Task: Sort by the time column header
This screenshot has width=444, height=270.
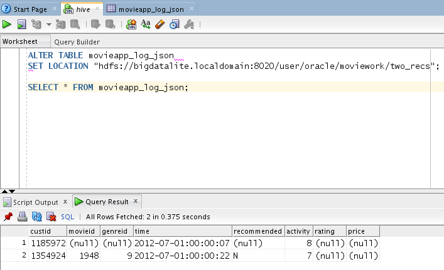Action: [183, 231]
